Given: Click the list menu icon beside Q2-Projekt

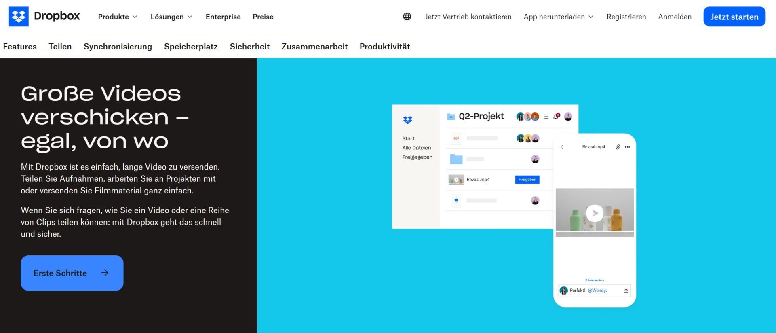Looking at the screenshot, I should [x=546, y=117].
